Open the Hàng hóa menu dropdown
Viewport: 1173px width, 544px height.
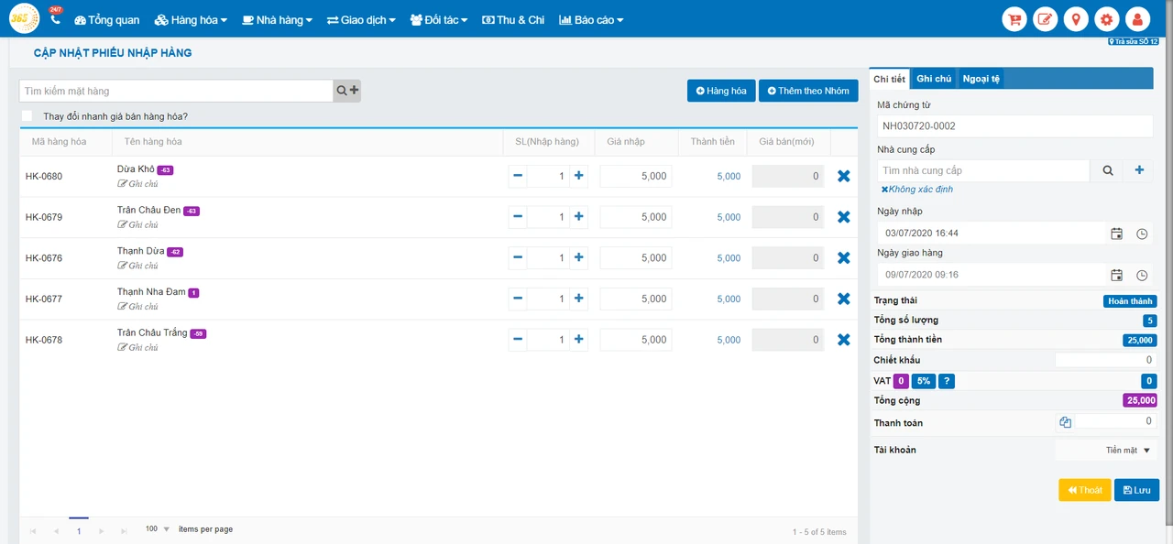(x=191, y=19)
